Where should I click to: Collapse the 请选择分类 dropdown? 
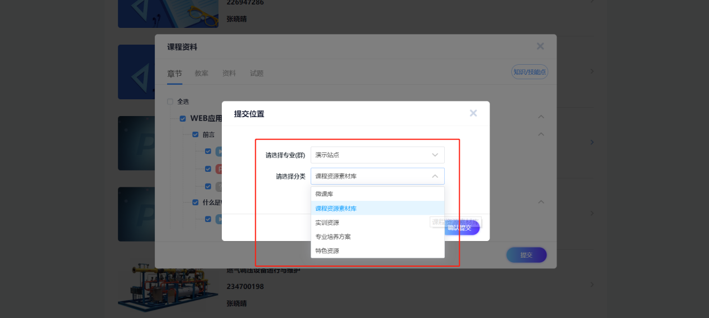point(435,176)
